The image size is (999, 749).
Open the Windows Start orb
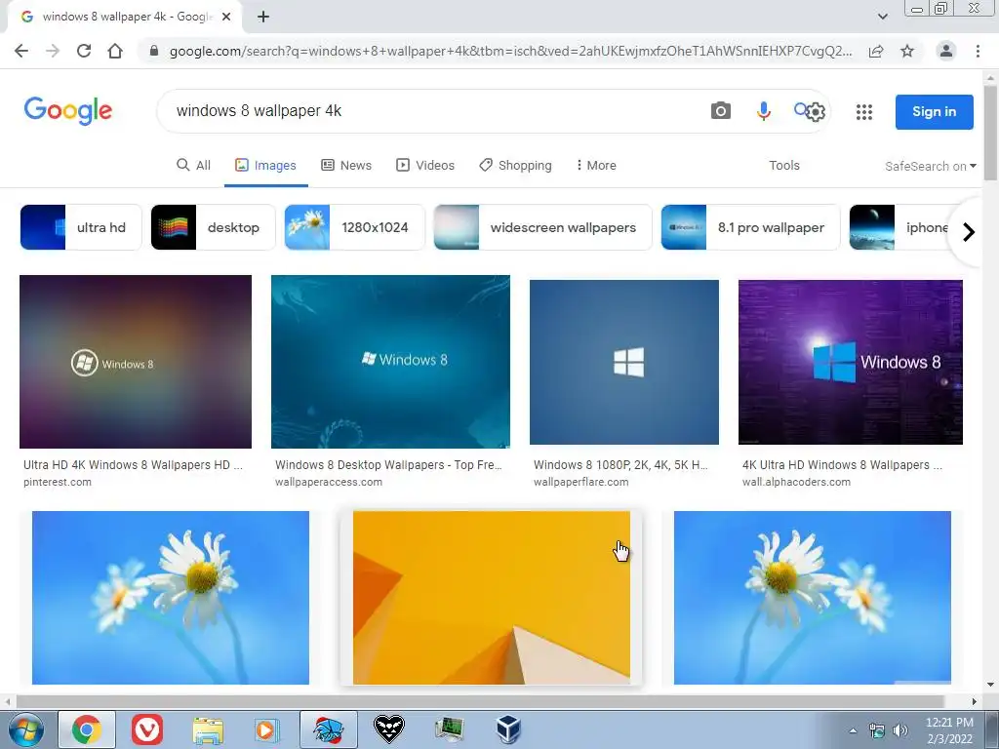pos(25,729)
